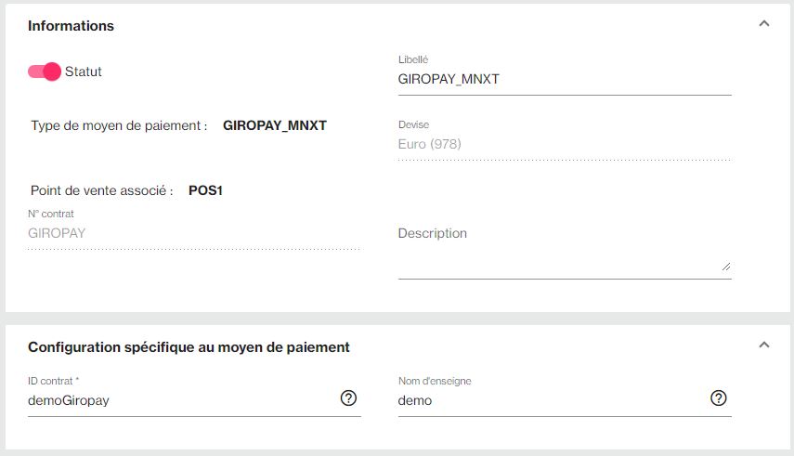Click the Configuration spécifique au moyen de paiement heading
Screen dimensions: 794x456
(189, 347)
